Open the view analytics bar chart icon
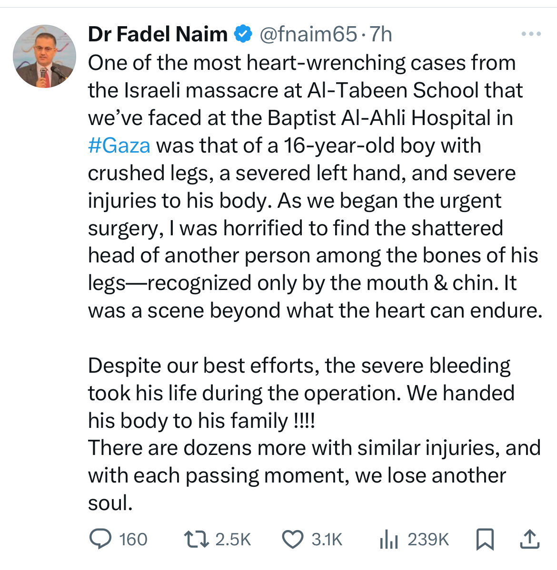Screen dimensions: 557x570 pos(388,540)
